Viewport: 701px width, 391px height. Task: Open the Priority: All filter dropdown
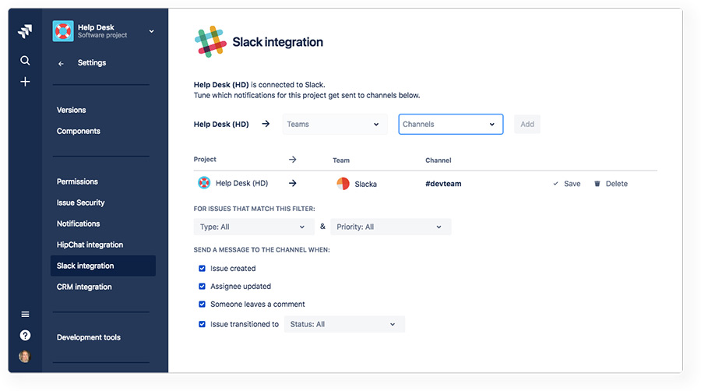pos(391,227)
